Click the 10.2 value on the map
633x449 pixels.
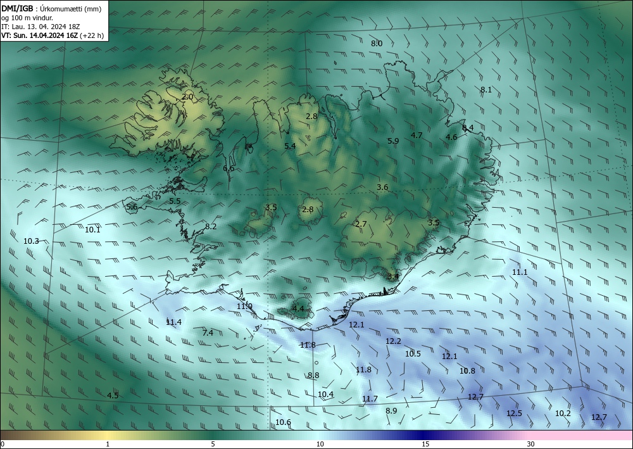(563, 413)
